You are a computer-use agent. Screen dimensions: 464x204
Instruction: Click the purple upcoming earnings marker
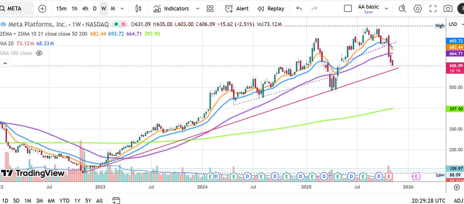416,176
